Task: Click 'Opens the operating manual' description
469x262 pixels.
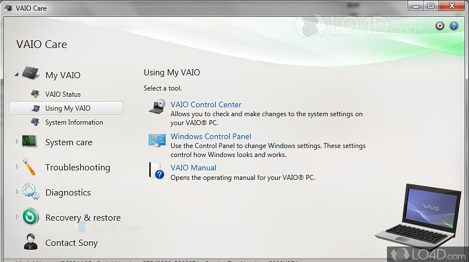Action: coord(243,178)
